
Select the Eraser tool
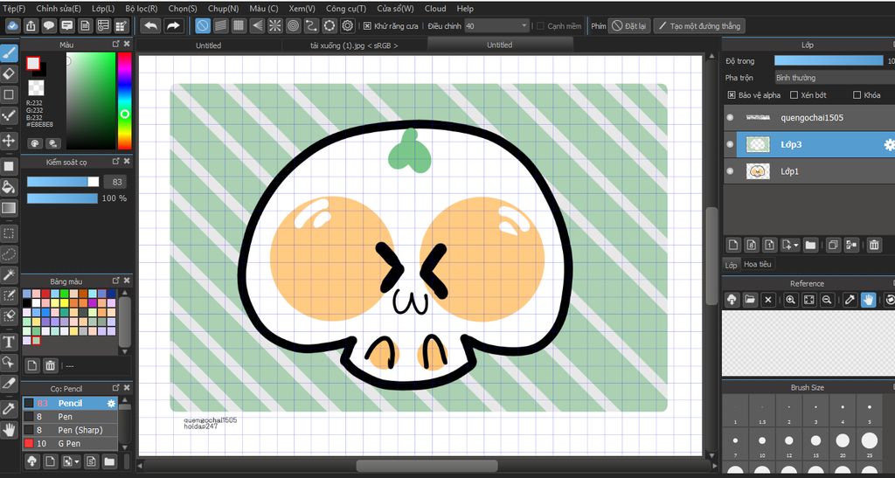click(9, 73)
